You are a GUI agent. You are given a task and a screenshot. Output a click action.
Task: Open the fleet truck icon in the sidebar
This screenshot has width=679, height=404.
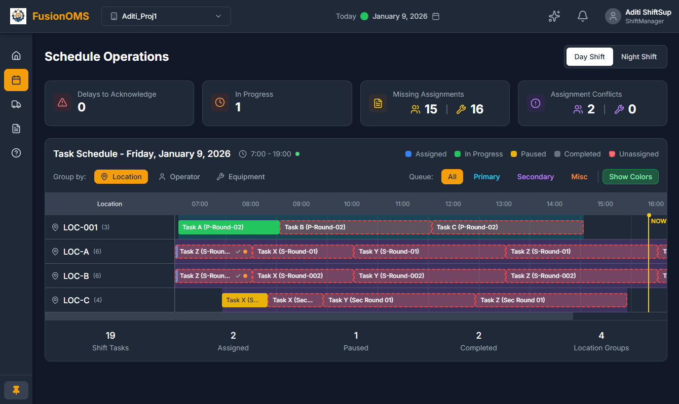(x=16, y=104)
